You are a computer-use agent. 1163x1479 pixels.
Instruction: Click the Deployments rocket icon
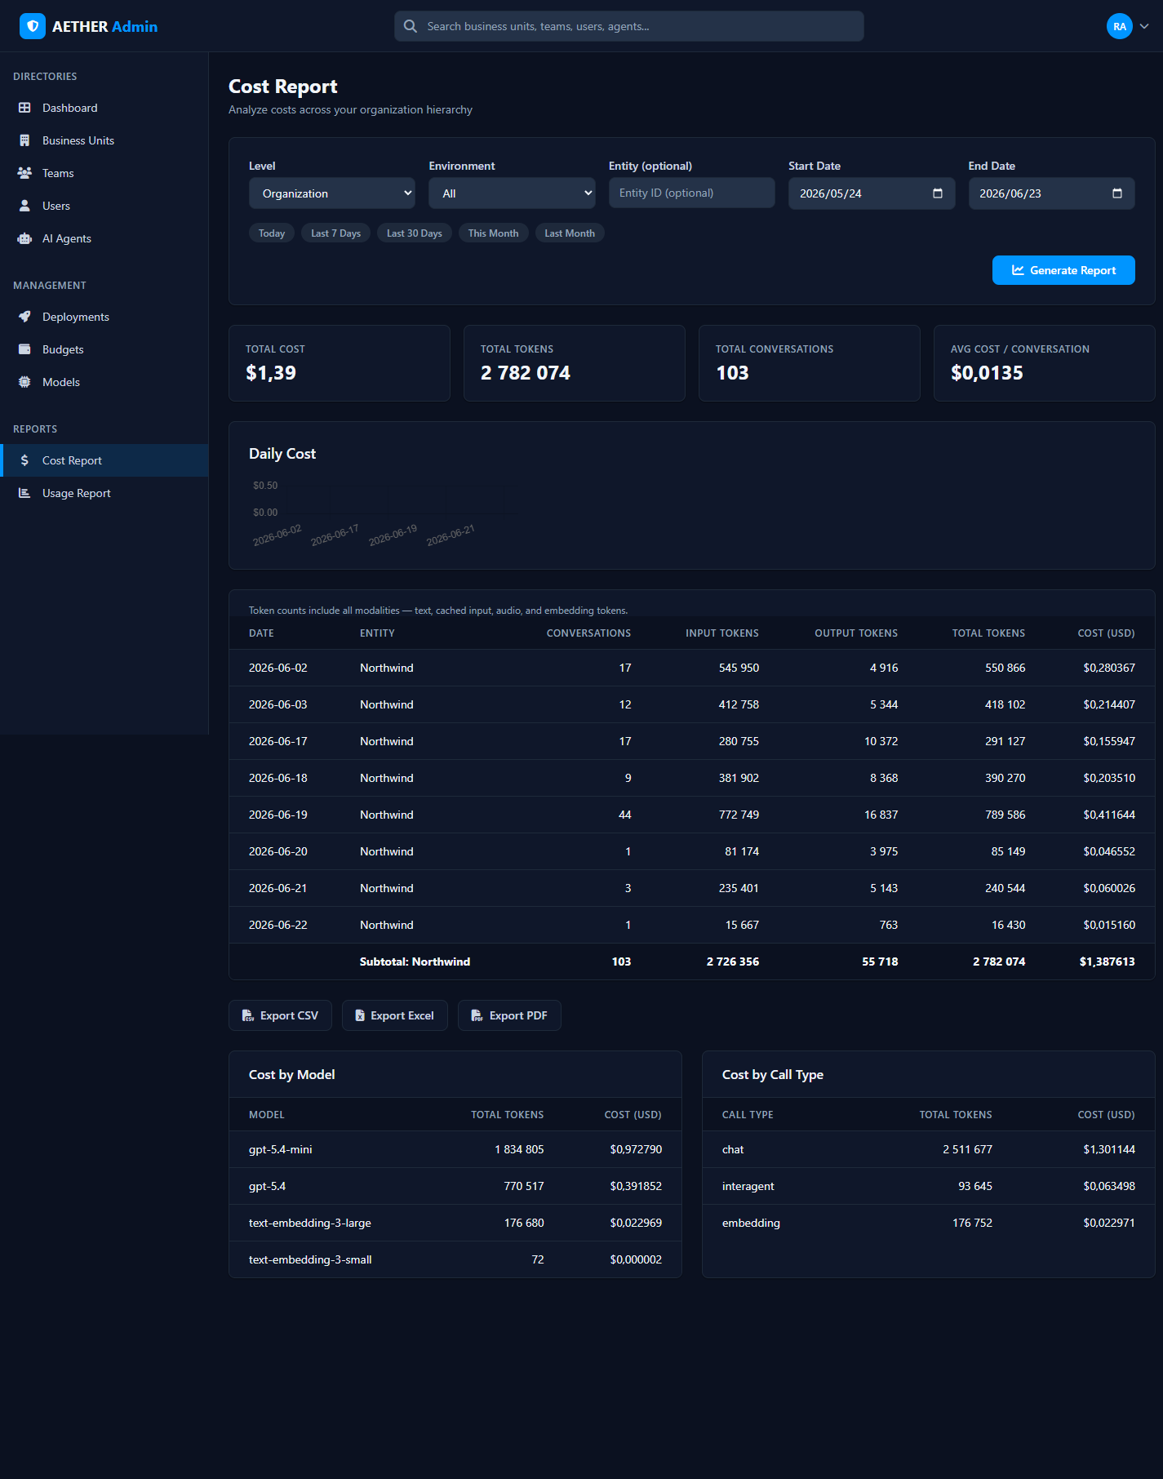pos(24,317)
